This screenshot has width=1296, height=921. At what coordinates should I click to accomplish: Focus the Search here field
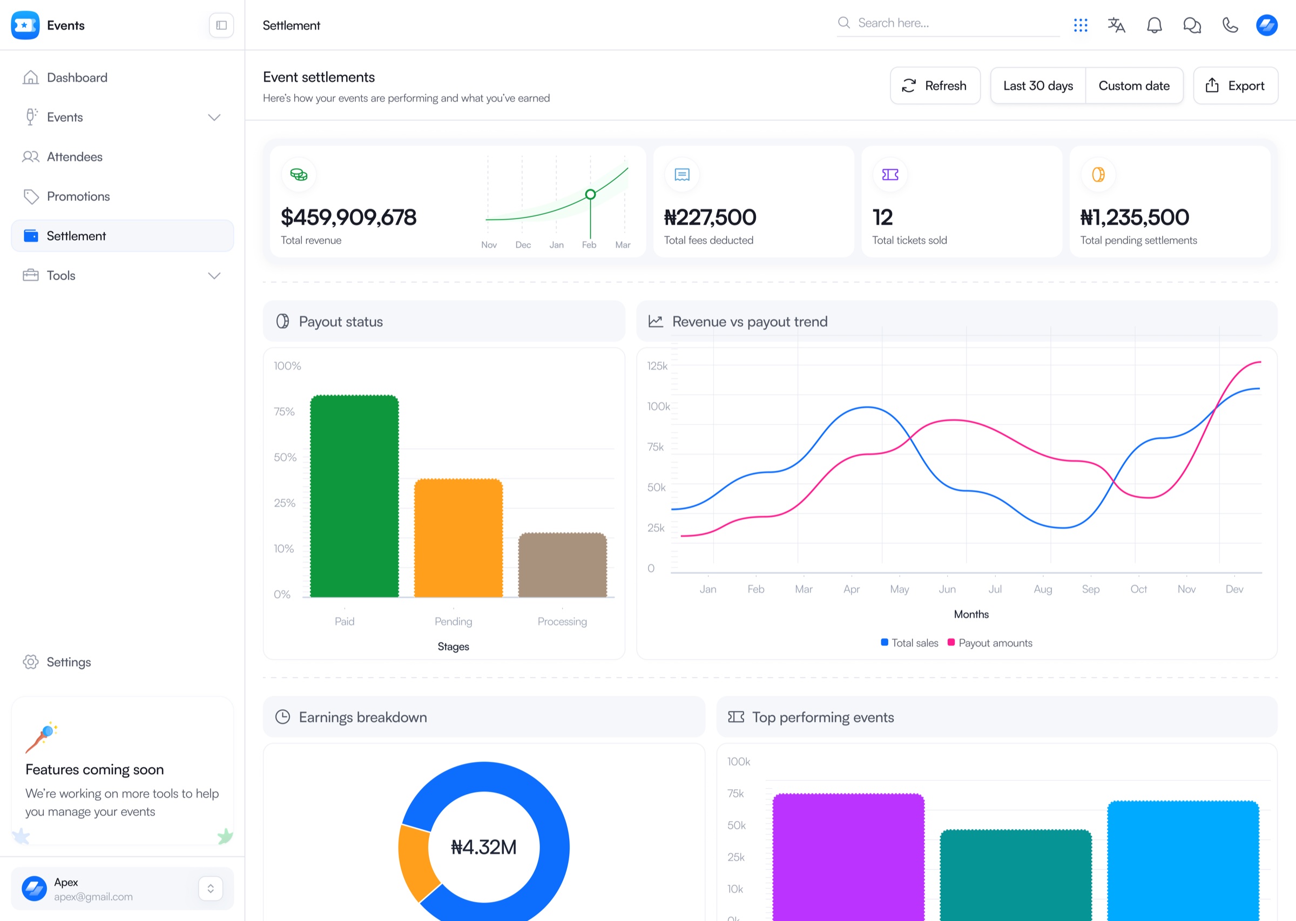(948, 23)
